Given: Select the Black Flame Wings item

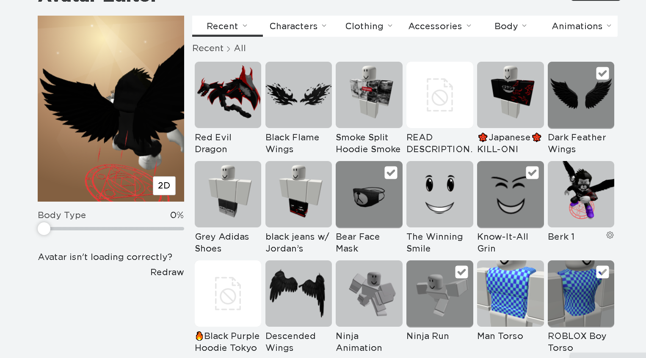Looking at the screenshot, I should pyautogui.click(x=298, y=95).
